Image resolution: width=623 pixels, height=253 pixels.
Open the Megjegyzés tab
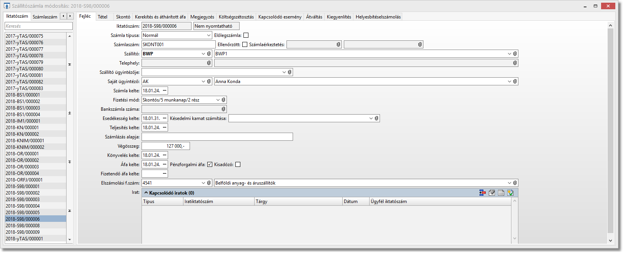202,17
